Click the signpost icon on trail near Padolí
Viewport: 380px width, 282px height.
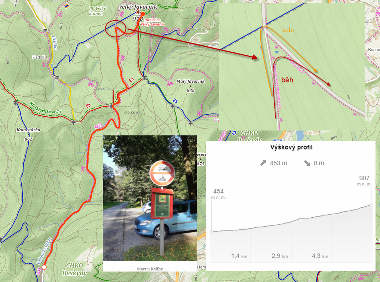tap(57, 78)
